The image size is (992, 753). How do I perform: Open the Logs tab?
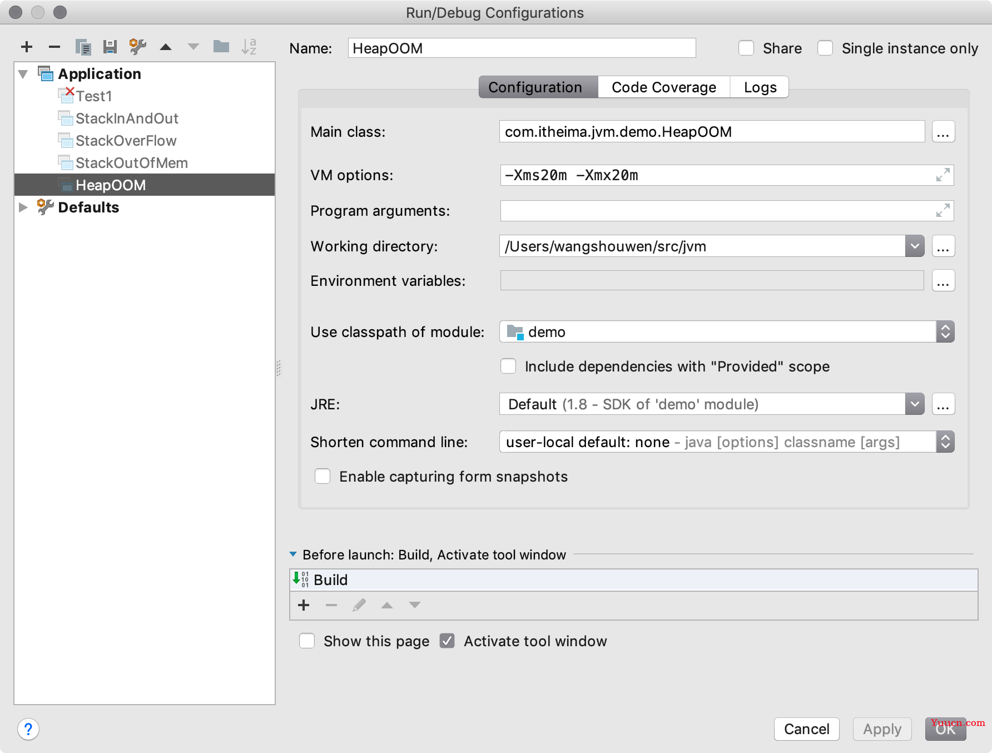coord(760,87)
